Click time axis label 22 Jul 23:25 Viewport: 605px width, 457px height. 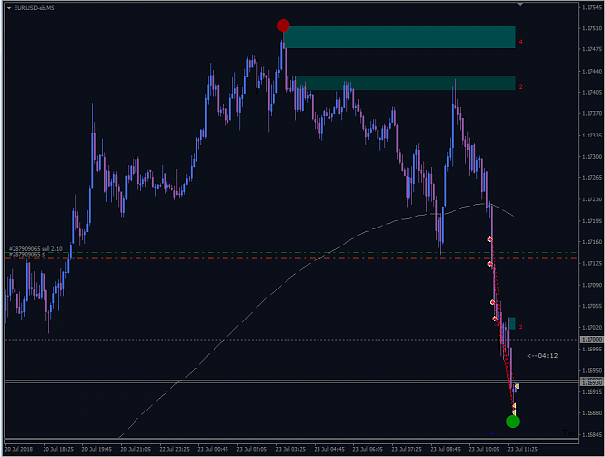point(174,449)
